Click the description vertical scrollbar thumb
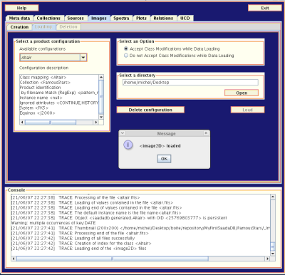The height and width of the screenshot is (275, 285). click(x=101, y=96)
